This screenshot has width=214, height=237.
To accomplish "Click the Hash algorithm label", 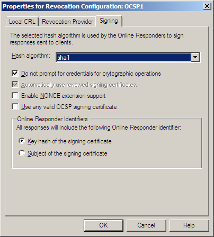I will point(31,56).
